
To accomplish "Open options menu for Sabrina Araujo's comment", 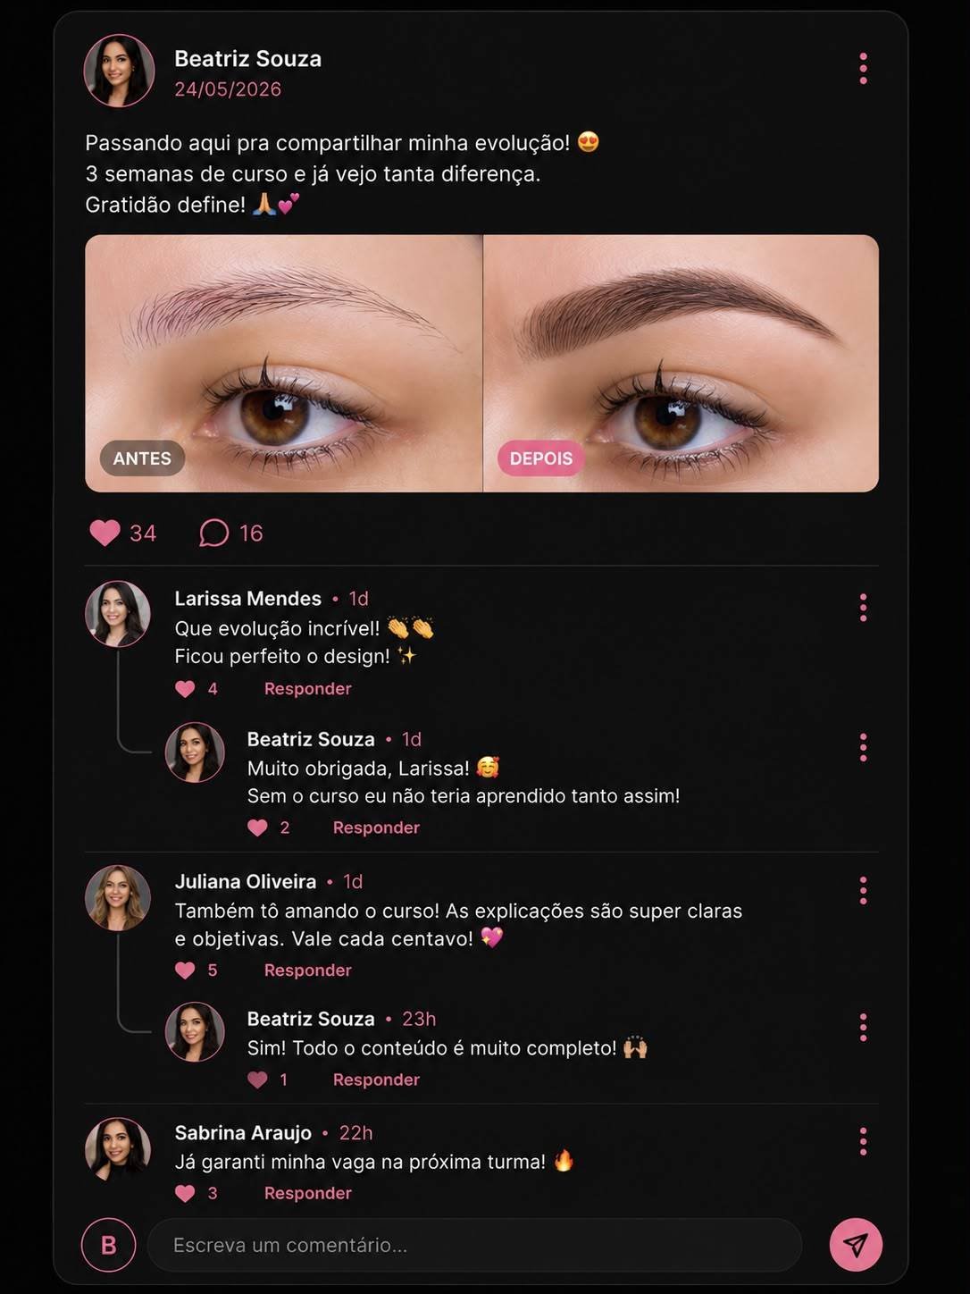I will tap(863, 1141).
